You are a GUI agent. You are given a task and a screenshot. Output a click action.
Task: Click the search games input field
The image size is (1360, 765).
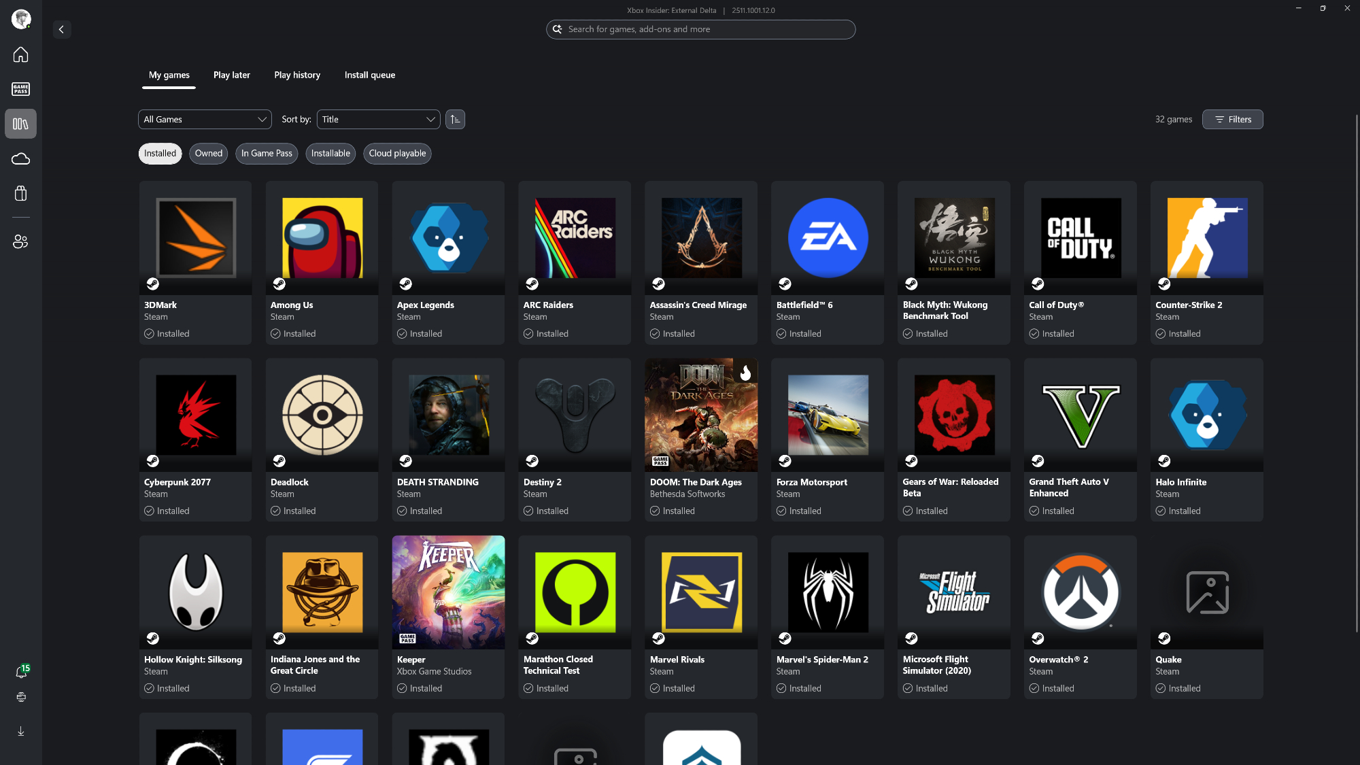pos(700,29)
